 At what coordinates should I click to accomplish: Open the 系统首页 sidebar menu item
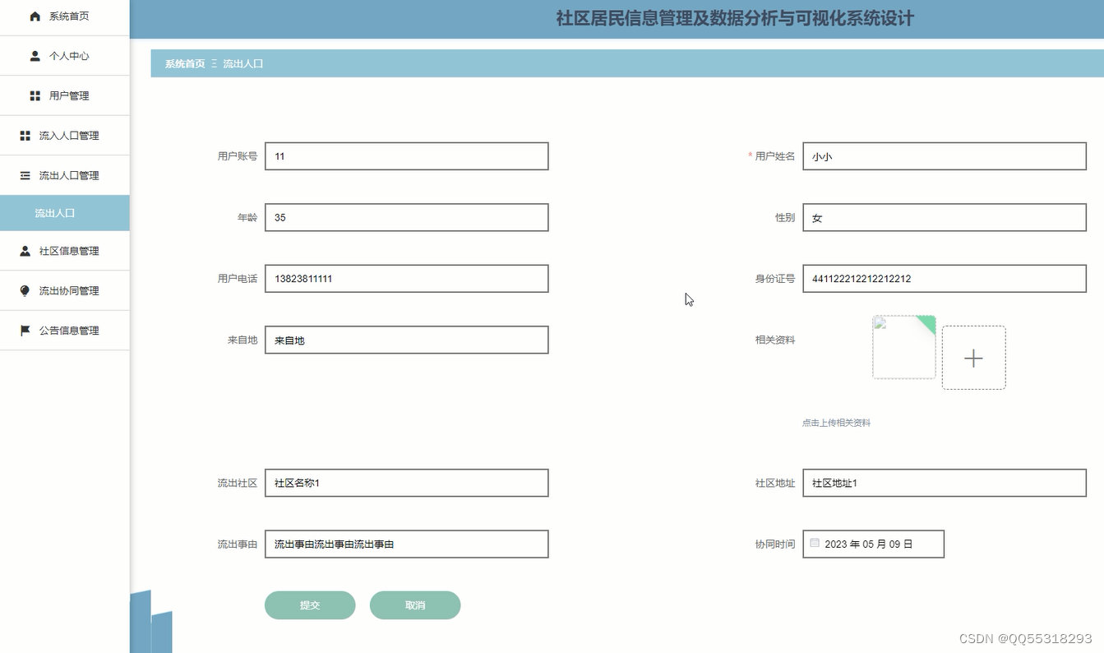[65, 16]
